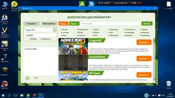This screenshot has height=98, width=175.
Task: Open the minecraft desktop icon
Action: pos(5,71)
